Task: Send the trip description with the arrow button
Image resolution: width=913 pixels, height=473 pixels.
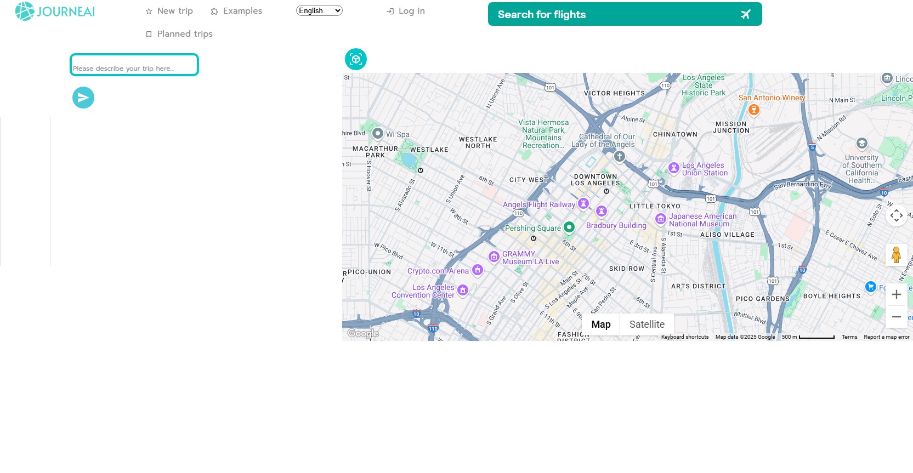Action: (x=83, y=98)
